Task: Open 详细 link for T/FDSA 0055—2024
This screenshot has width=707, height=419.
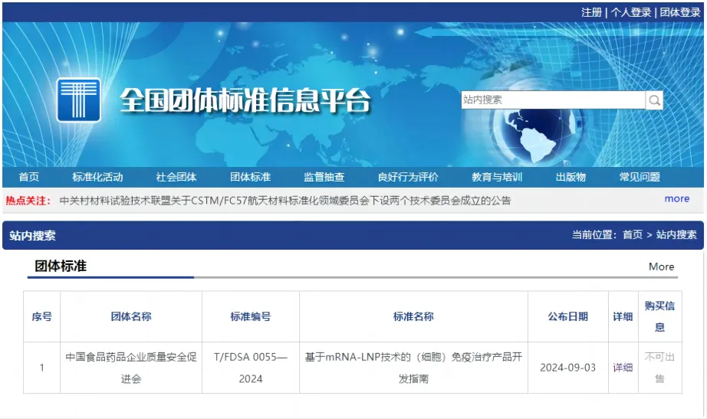Action: pos(623,368)
